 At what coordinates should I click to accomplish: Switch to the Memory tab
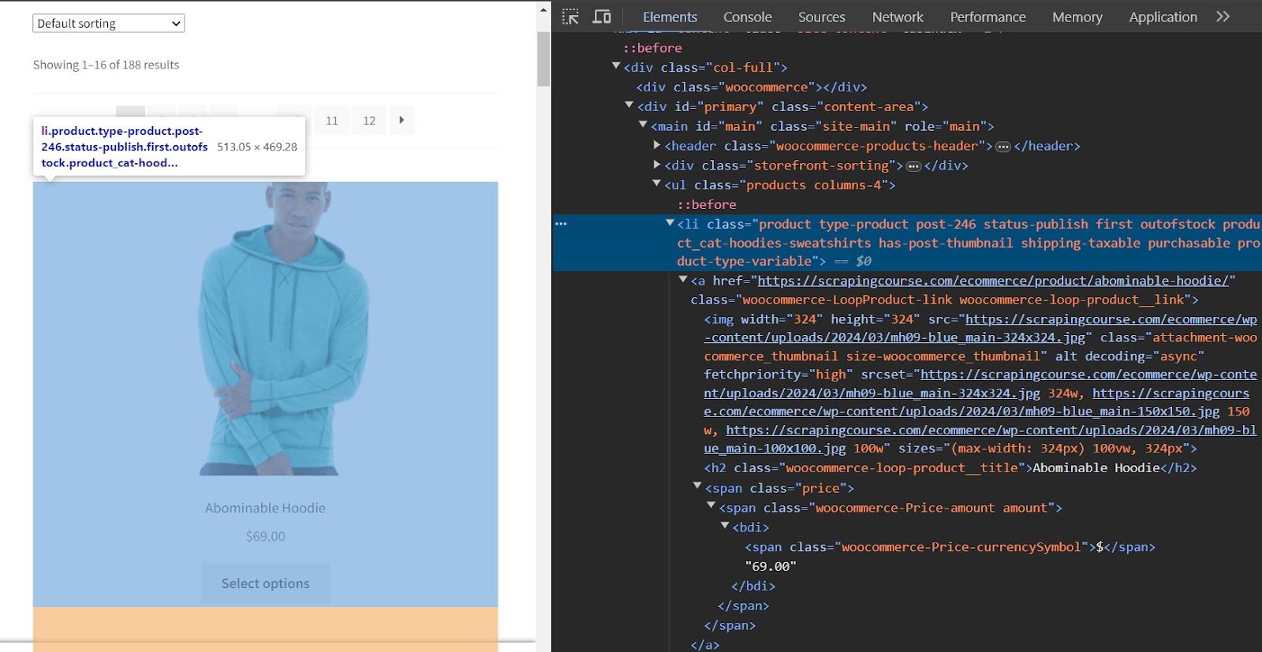(x=1077, y=17)
